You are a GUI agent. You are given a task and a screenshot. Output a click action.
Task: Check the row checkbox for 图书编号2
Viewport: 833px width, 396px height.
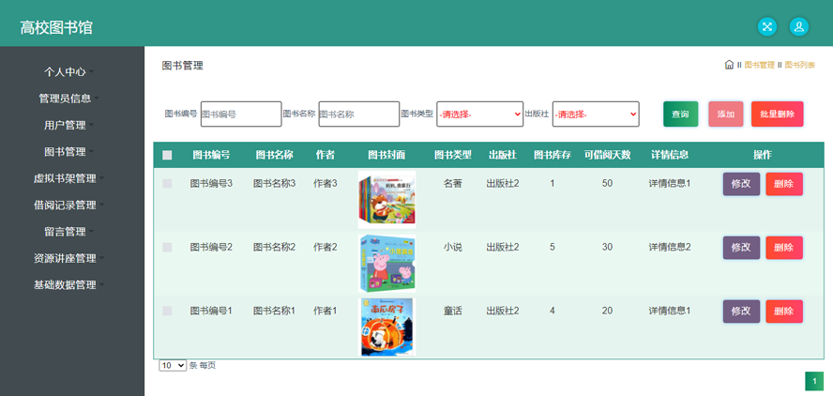167,247
